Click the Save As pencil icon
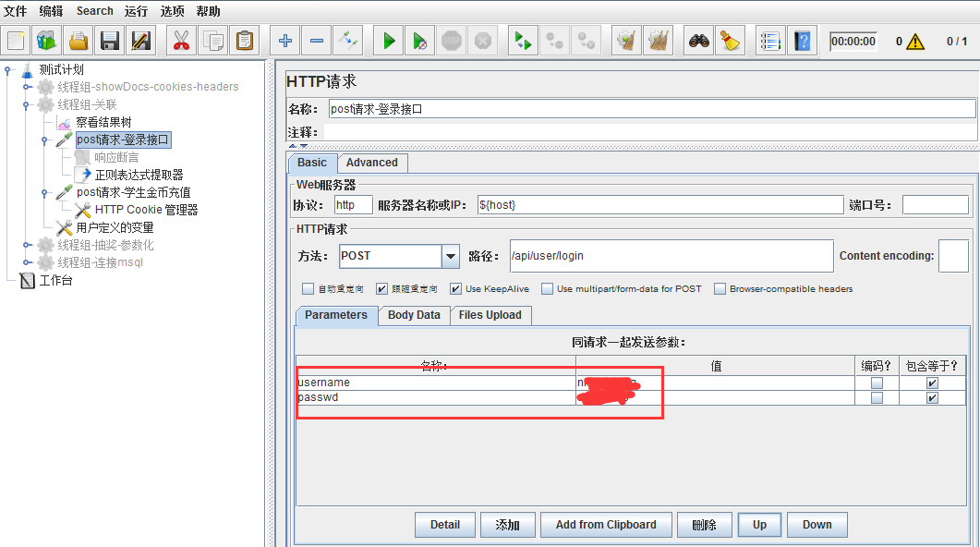Screen dimensions: 980x547 [x=140, y=42]
